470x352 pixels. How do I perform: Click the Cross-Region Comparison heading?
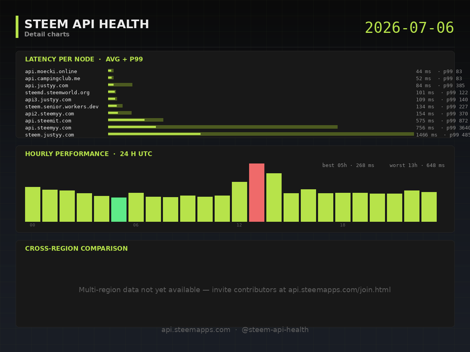(76, 249)
